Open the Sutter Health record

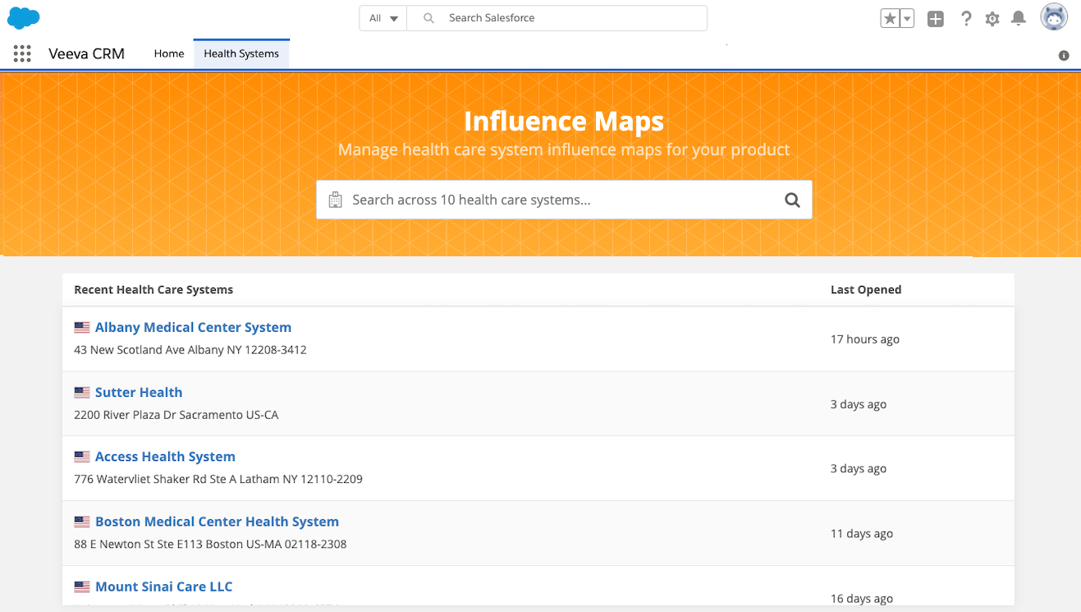139,392
